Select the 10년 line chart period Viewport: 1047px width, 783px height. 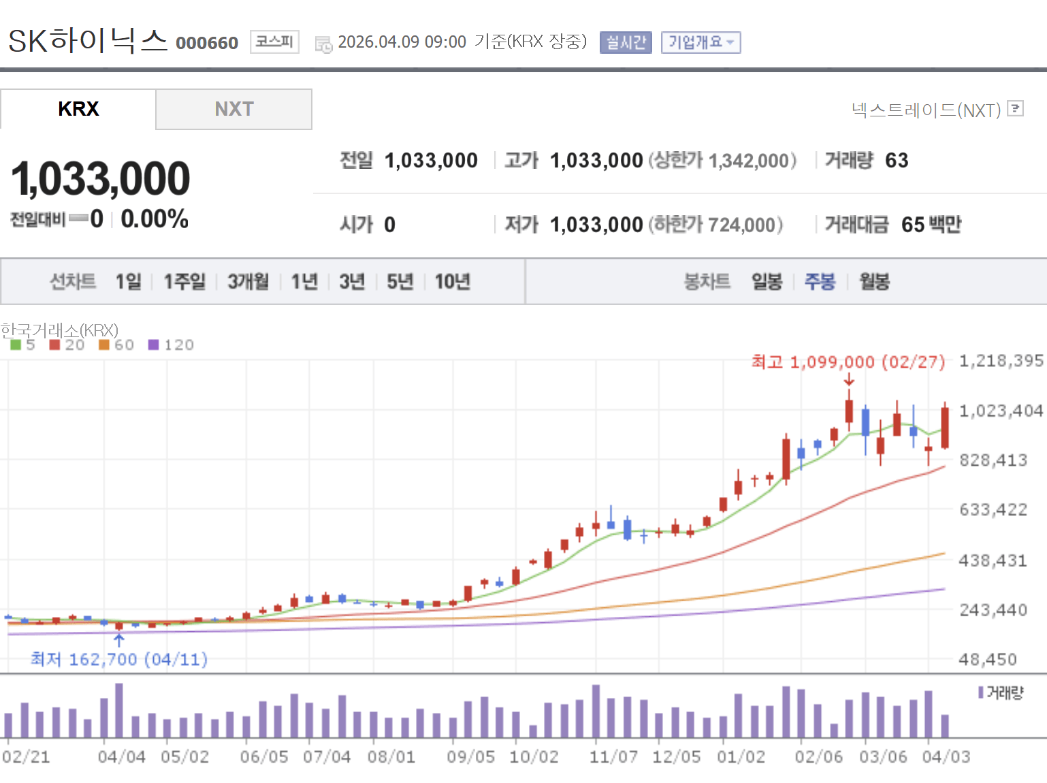[453, 281]
